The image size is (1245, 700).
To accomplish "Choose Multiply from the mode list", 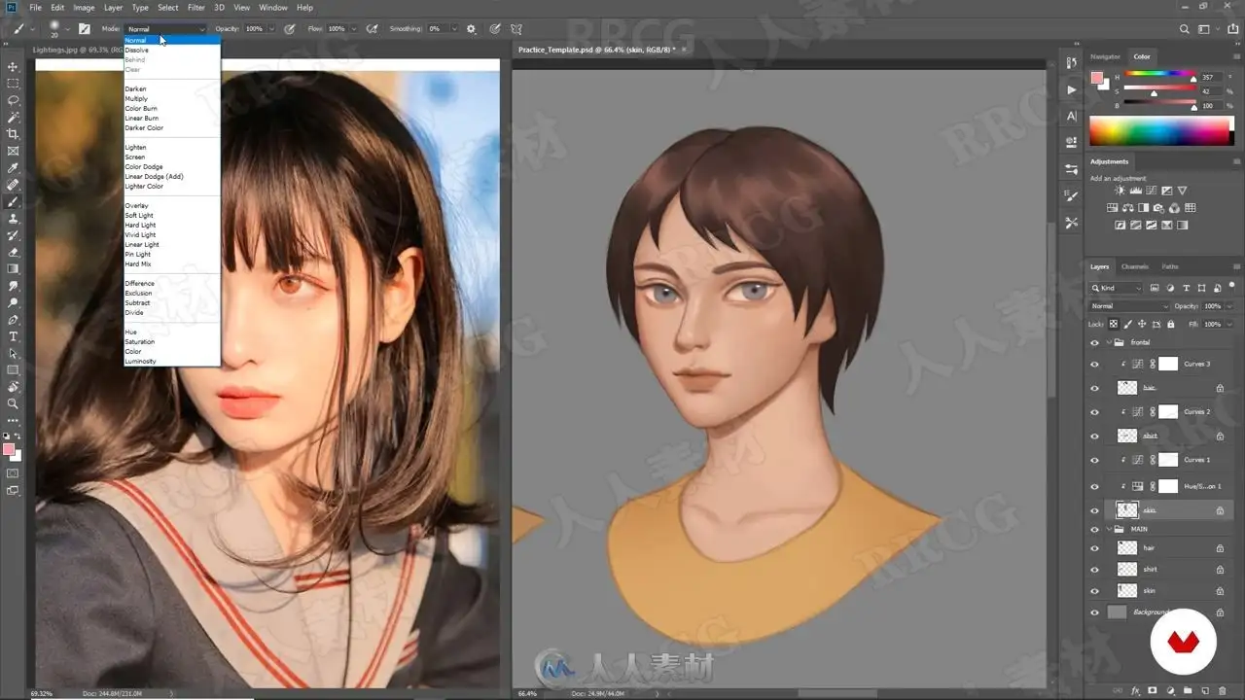I will tap(136, 99).
